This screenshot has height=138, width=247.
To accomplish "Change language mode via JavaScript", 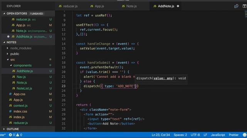I will (x=218, y=135).
